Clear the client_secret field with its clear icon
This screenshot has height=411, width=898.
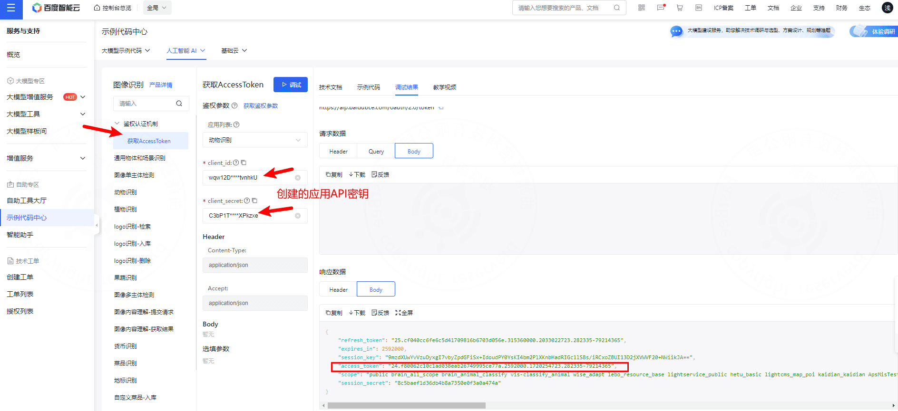coord(298,216)
